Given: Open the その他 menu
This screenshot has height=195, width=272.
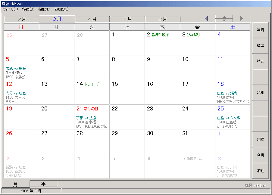Looking at the screenshot, I should (61, 9).
